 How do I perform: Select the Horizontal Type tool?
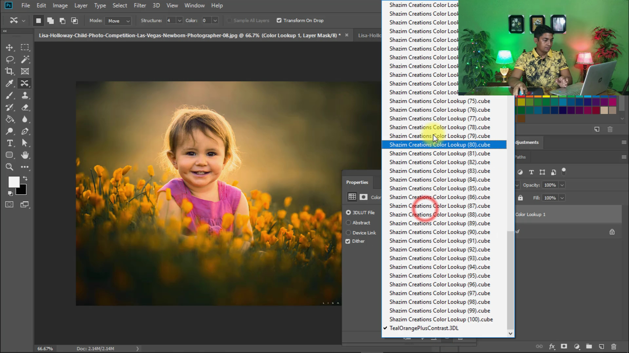[x=10, y=143]
